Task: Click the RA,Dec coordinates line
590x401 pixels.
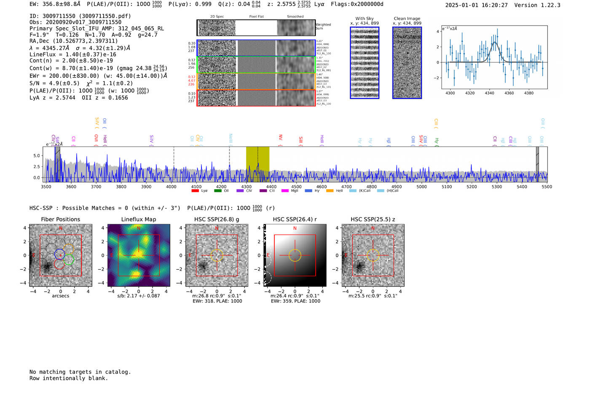Action: pyautogui.click(x=74, y=41)
